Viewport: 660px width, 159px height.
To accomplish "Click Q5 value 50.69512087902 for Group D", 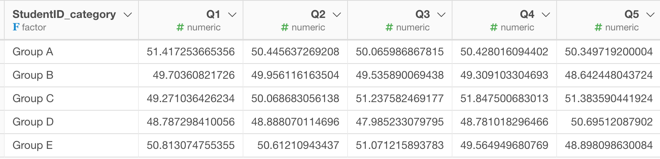I will pos(612,122).
